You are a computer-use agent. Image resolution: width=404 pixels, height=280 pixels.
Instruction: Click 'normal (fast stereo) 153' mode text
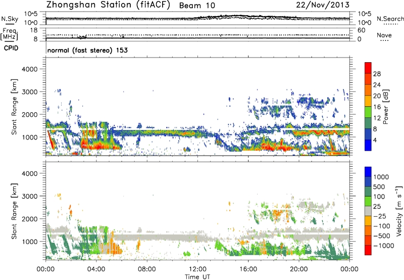[87, 50]
